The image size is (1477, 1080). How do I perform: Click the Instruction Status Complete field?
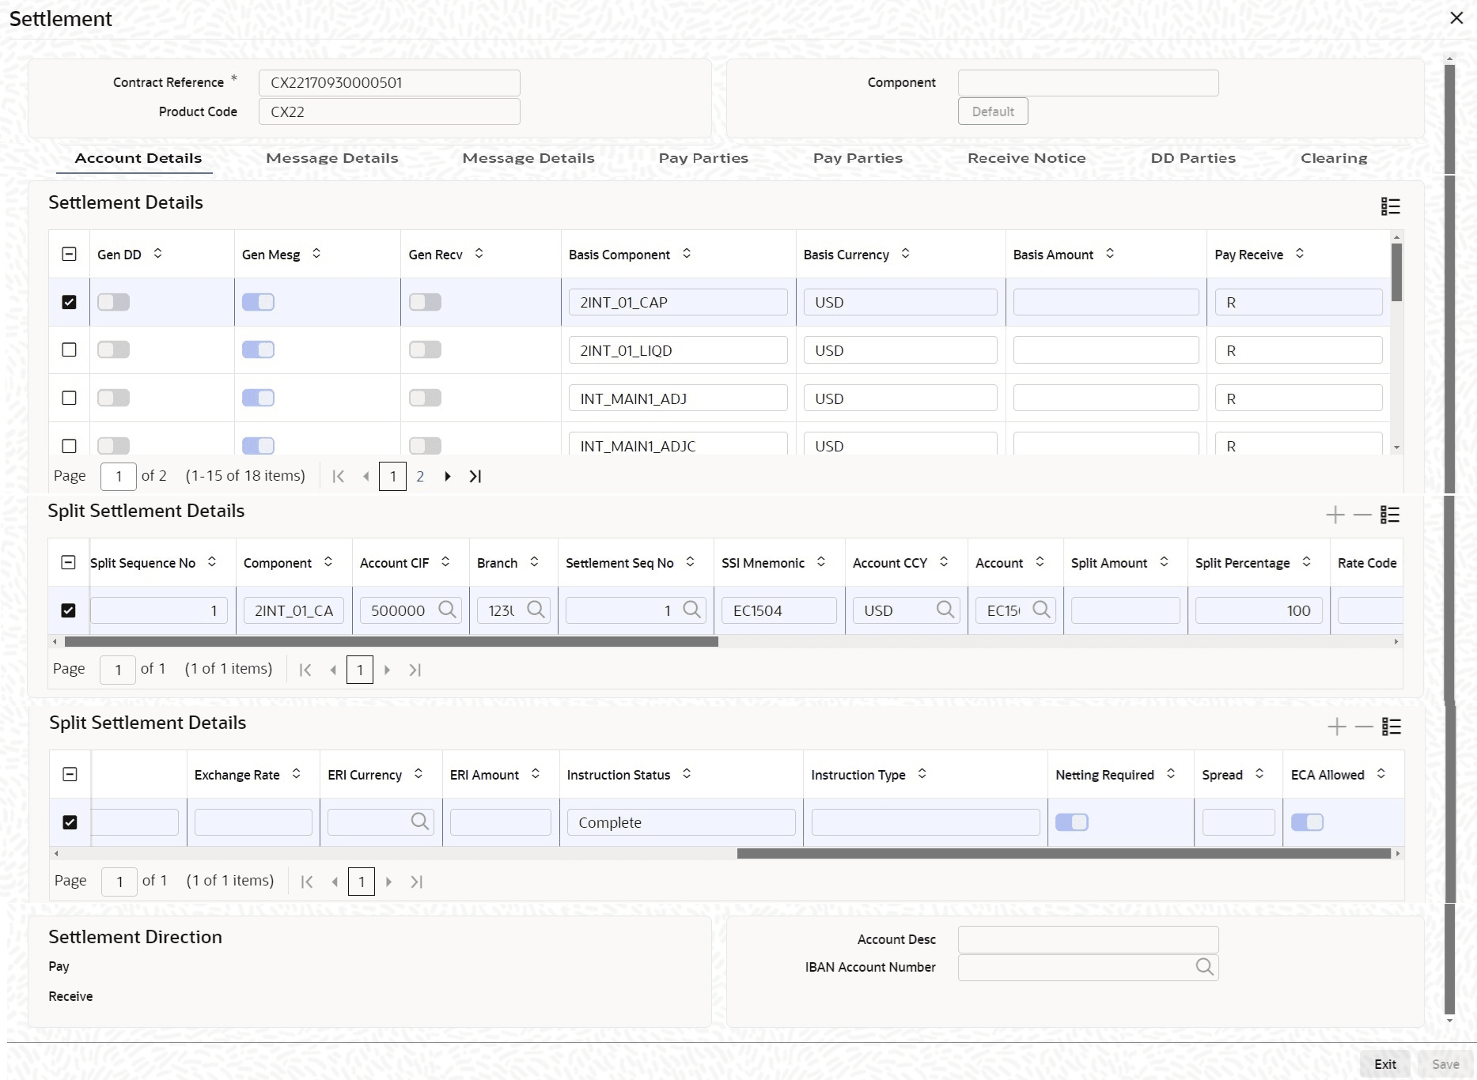pyautogui.click(x=681, y=822)
